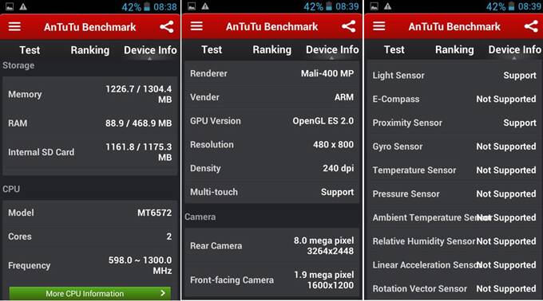The width and height of the screenshot is (543, 301).
Task: Tap picture notification icon in middle status bar
Action: coord(192,6)
